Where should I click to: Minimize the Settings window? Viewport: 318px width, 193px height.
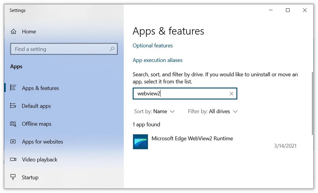(x=271, y=11)
